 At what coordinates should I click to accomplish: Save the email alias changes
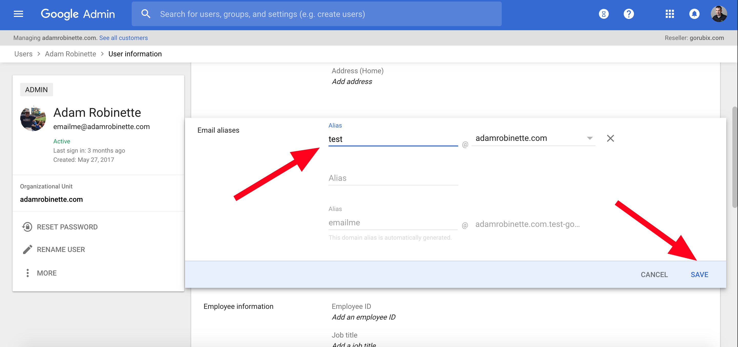(699, 274)
